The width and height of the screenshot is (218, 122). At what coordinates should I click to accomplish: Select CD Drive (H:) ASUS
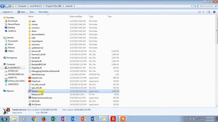coord(16,81)
